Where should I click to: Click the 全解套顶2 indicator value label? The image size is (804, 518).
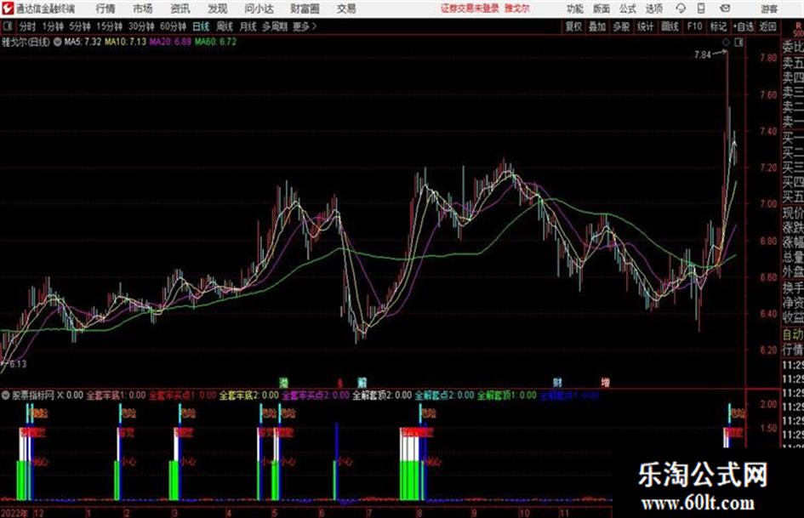click(x=382, y=396)
